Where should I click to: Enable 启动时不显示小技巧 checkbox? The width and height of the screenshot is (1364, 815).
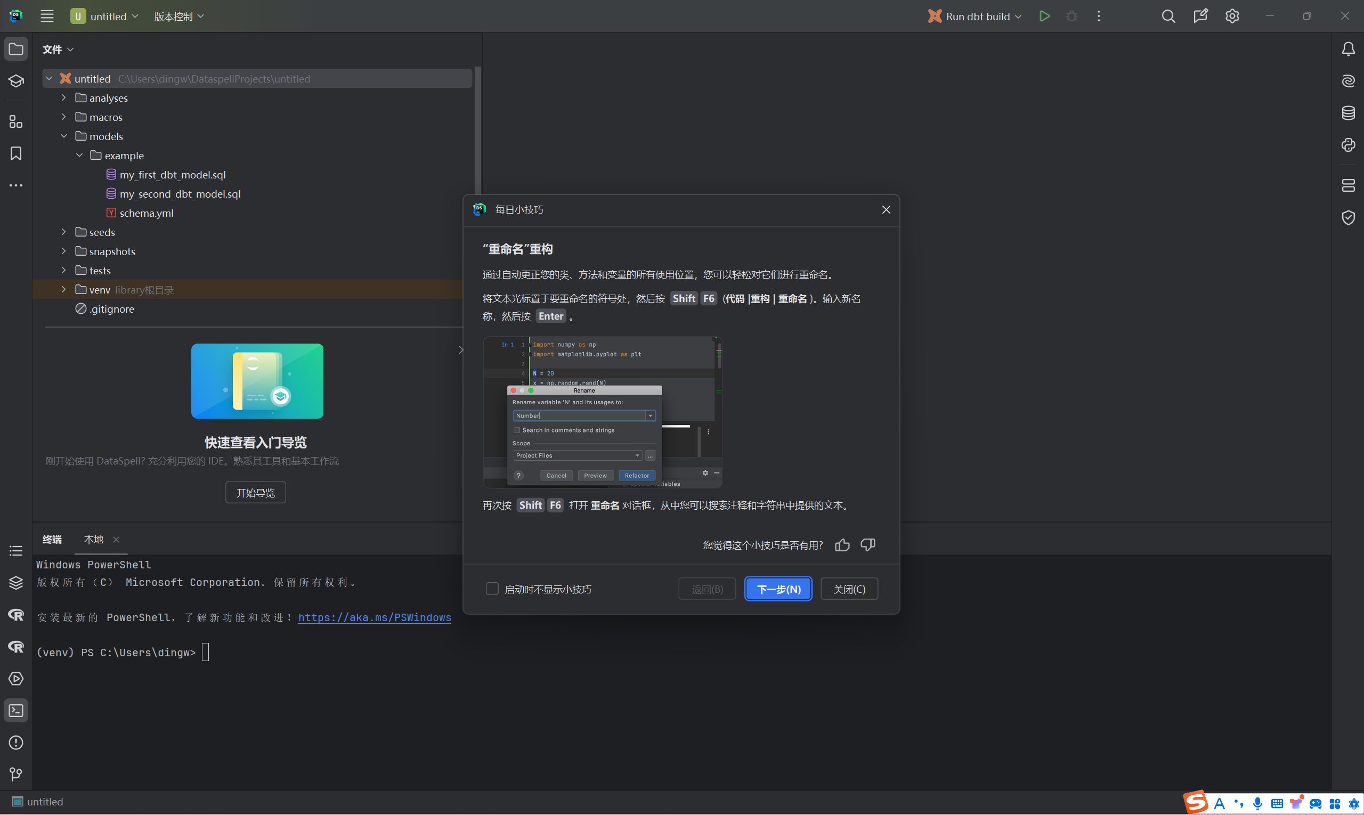click(492, 589)
